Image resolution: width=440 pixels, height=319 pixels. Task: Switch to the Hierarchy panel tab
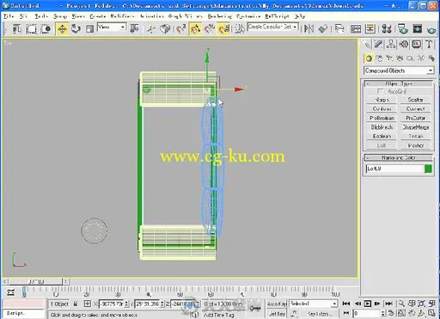pyautogui.click(x=391, y=45)
